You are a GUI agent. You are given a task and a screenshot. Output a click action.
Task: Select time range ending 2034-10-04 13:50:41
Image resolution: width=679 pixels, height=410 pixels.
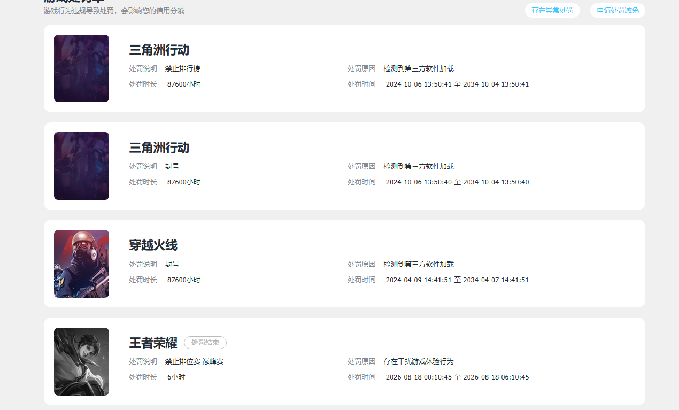point(457,84)
